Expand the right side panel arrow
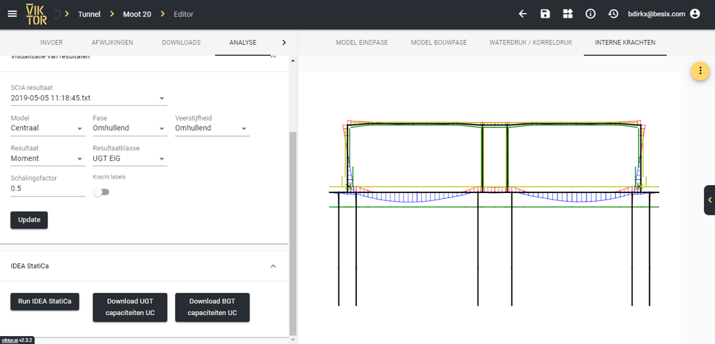 click(x=709, y=200)
